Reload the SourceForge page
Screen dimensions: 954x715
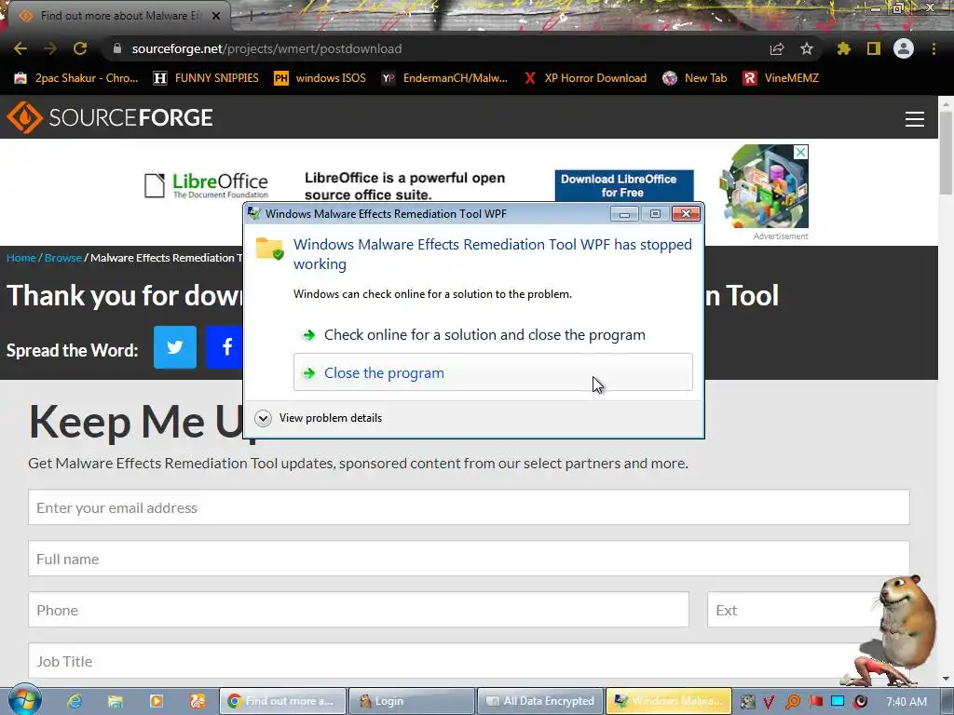80,48
